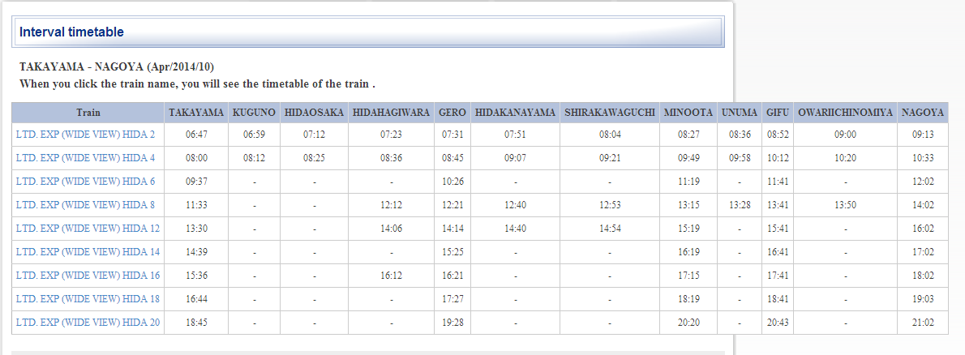
Task: Select the 16:12 Hidahagiwara time cell
Action: click(x=391, y=275)
